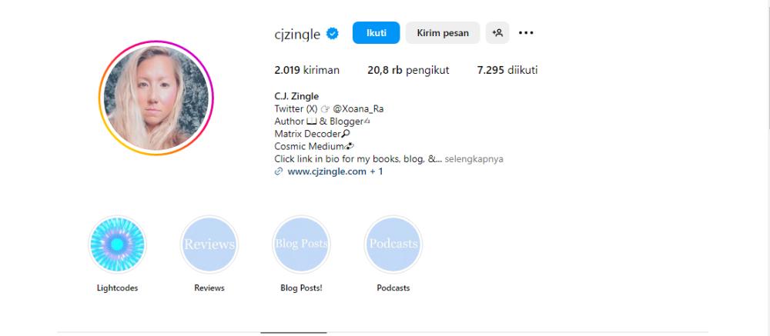Screen dimensions: 770x336
Task: Open the similar accounts suggestion icon button
Action: click(497, 33)
